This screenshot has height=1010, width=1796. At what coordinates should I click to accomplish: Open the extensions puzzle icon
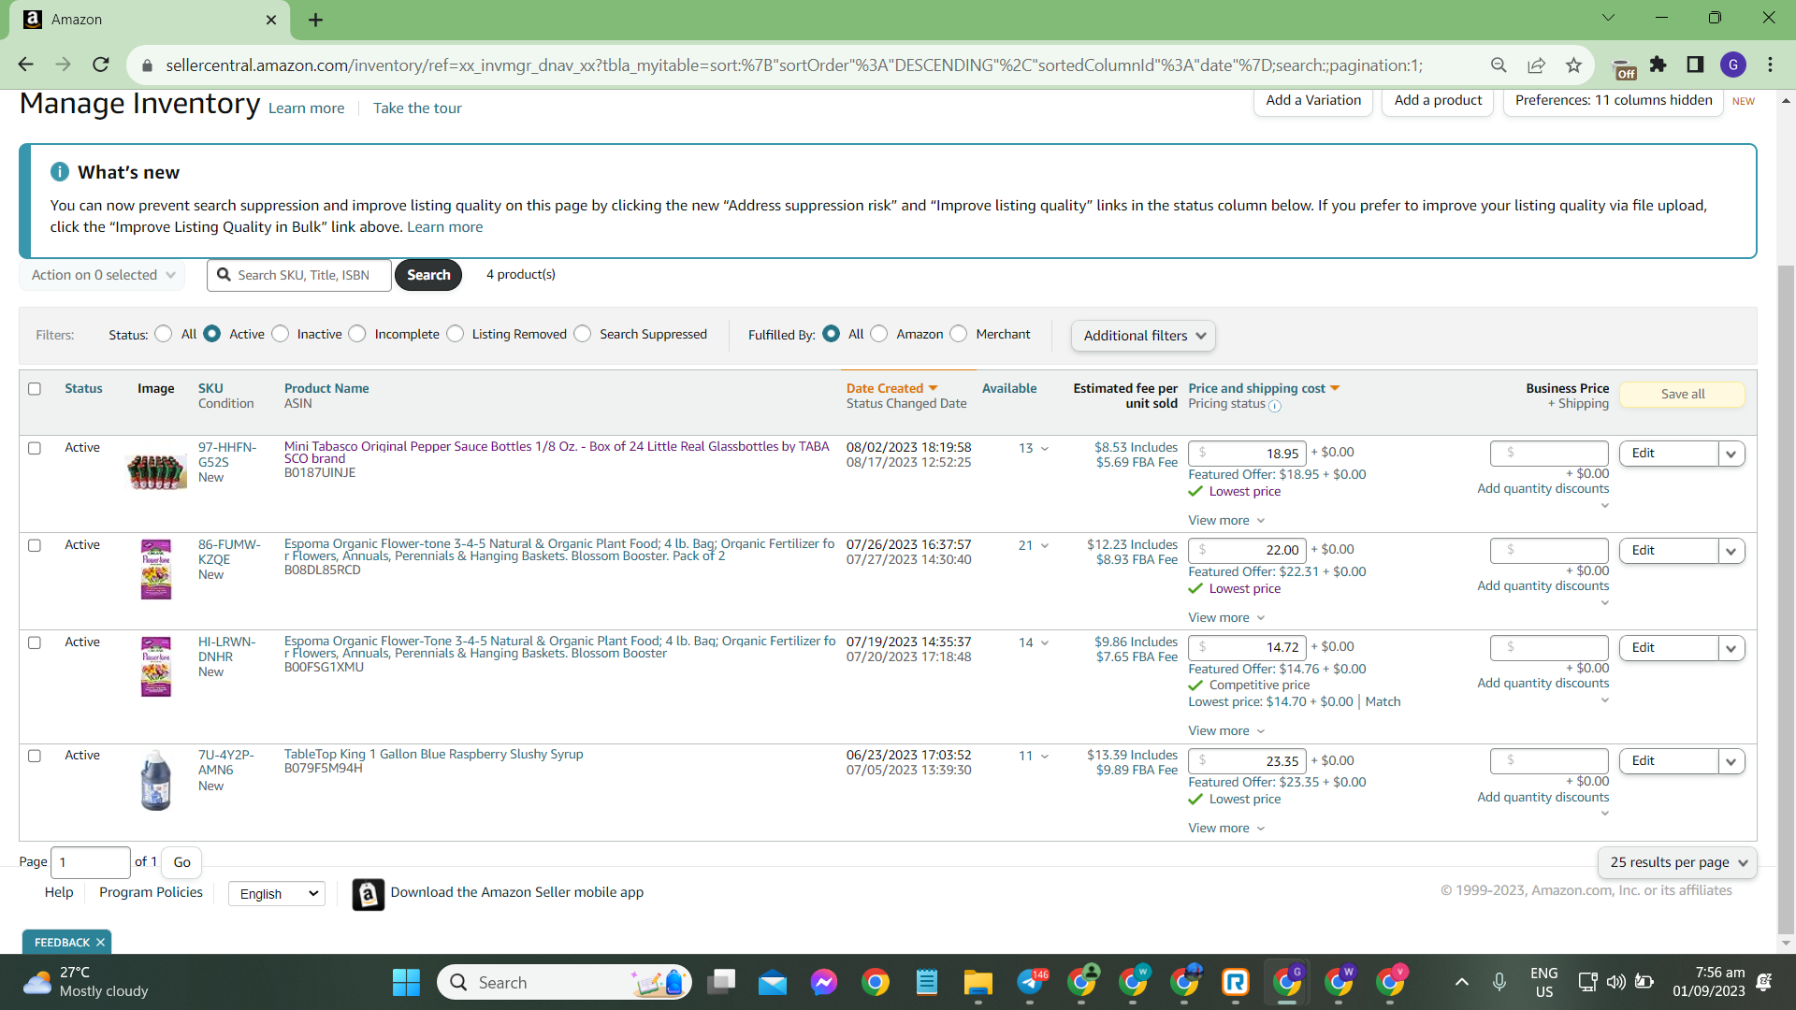tap(1658, 65)
